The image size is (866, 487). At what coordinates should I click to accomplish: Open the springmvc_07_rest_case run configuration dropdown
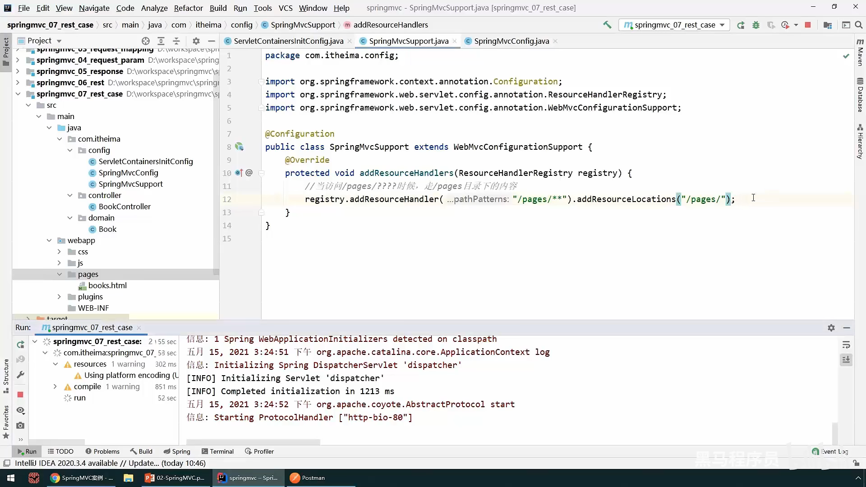[675, 25]
